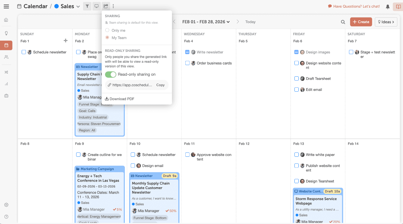Click the Create button
This screenshot has width=403, height=224.
click(x=361, y=22)
